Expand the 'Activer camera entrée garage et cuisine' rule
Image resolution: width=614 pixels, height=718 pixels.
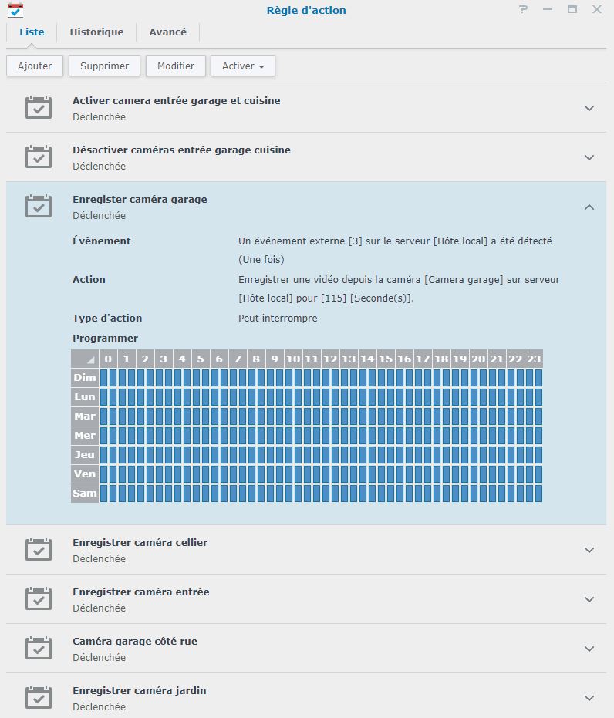[589, 108]
